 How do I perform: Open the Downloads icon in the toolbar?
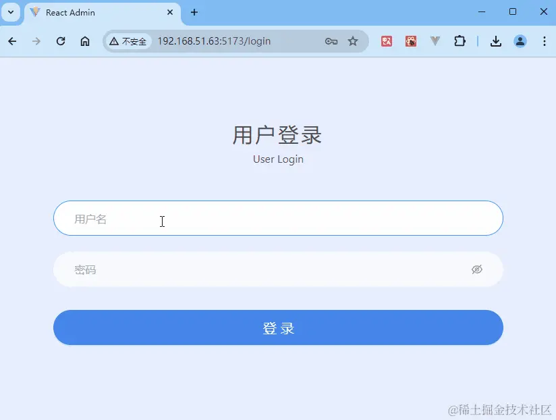(495, 41)
